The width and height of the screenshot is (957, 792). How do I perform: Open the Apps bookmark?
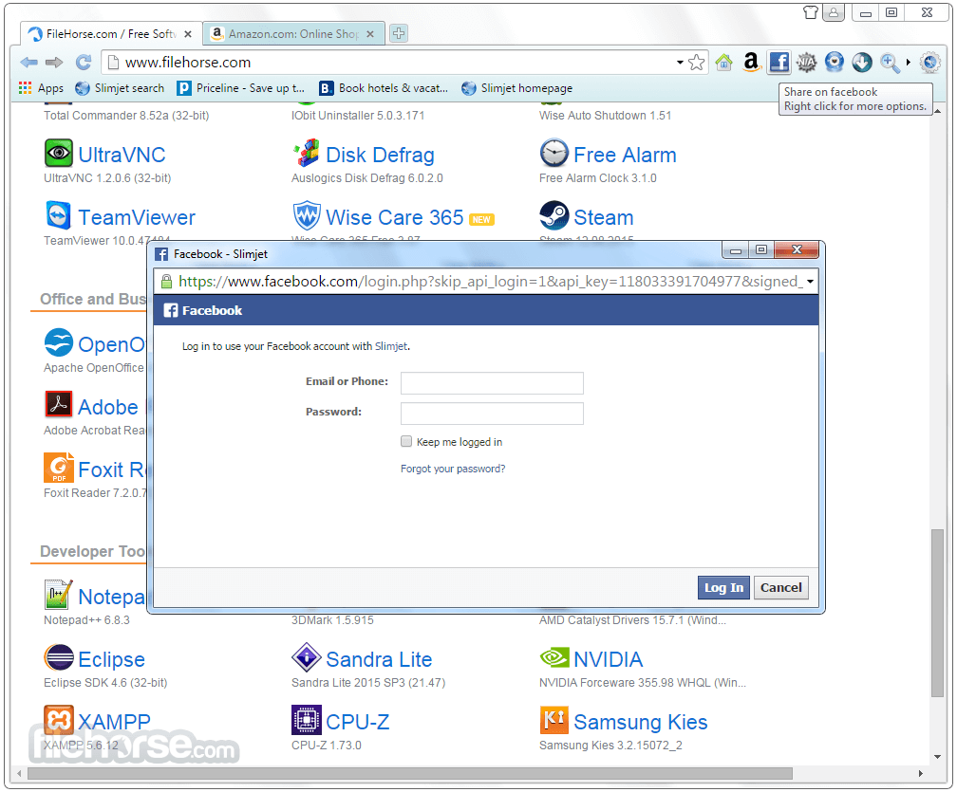[x=41, y=88]
